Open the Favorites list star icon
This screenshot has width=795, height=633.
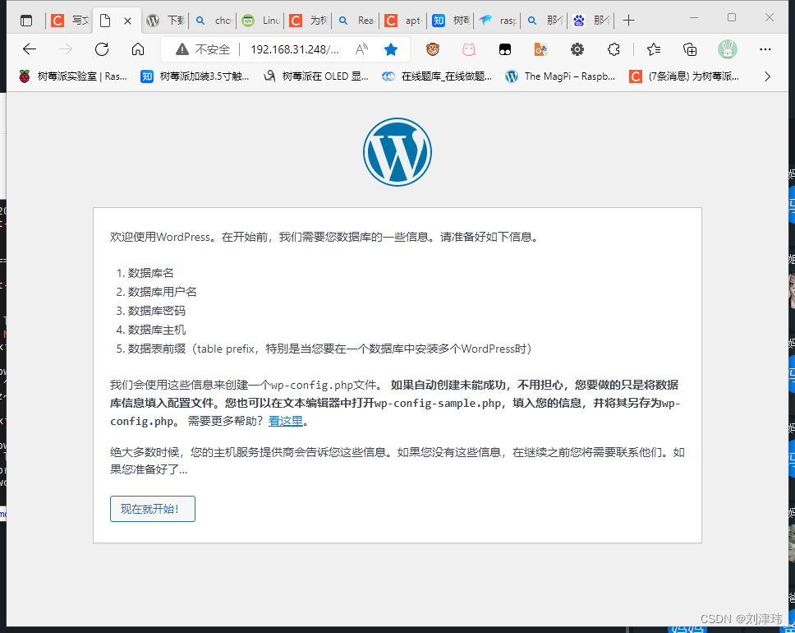(x=652, y=49)
